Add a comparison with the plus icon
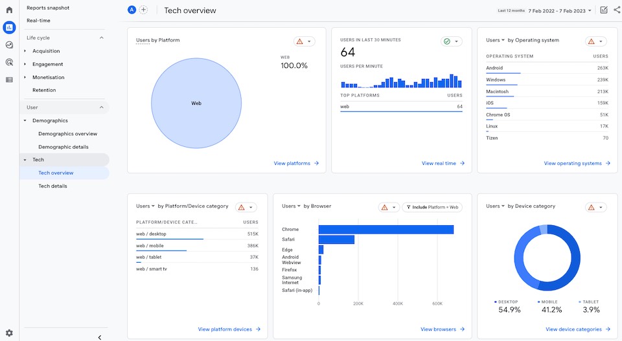Screen dimensions: 622x341 144,10
